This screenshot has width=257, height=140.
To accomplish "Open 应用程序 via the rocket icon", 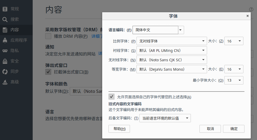I will pos(5,40).
